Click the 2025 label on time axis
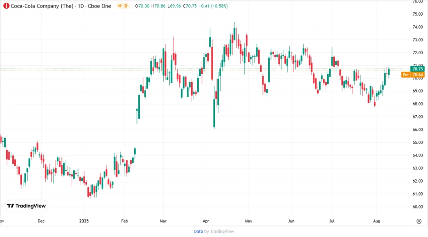Viewport: 428px width, 237px height. [x=84, y=221]
